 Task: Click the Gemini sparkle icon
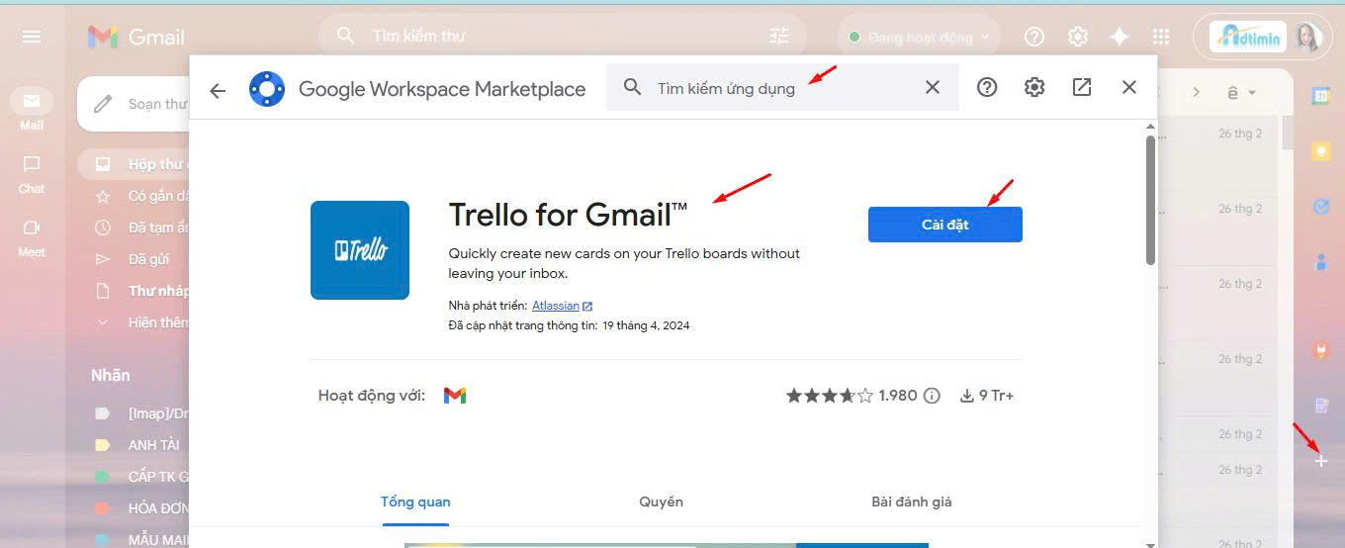coord(1120,37)
